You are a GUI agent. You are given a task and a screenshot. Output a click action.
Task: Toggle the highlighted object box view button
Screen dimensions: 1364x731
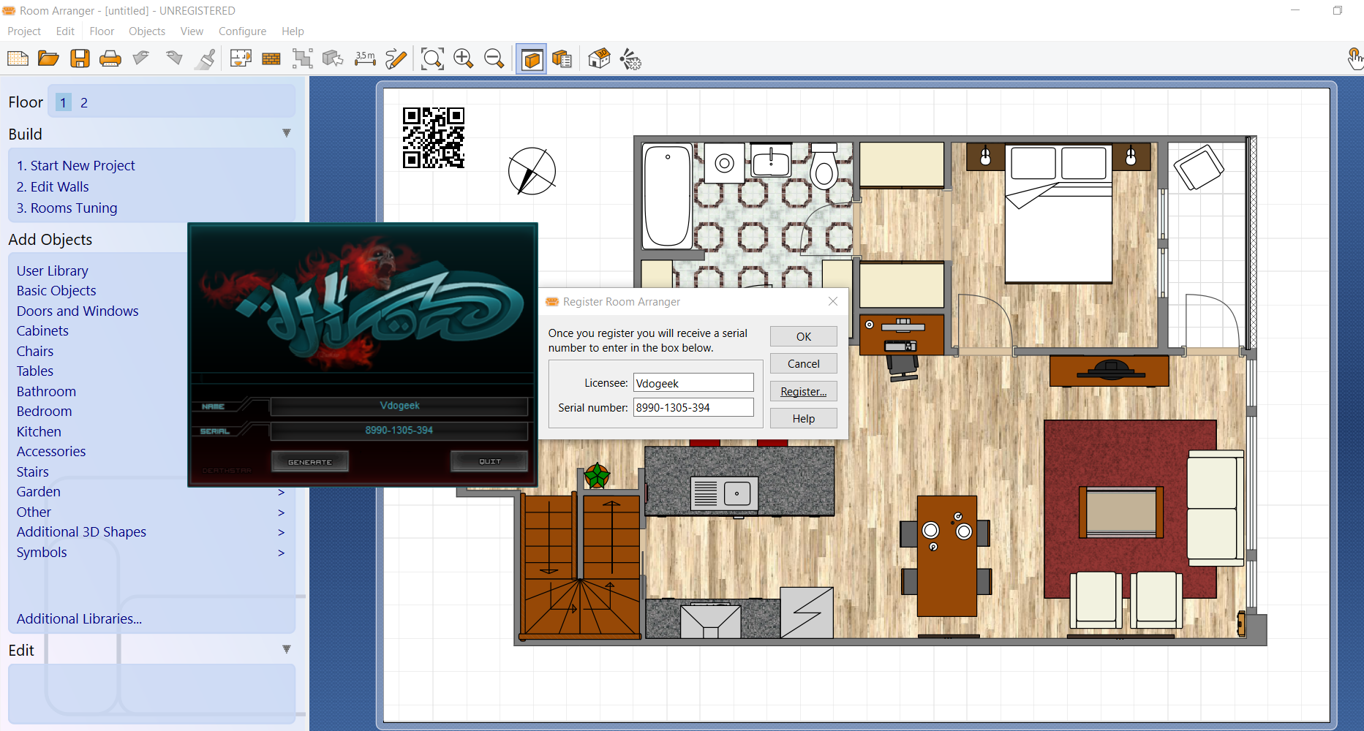pyautogui.click(x=532, y=59)
